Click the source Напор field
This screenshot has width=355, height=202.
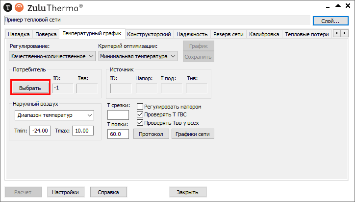[x=146, y=89]
